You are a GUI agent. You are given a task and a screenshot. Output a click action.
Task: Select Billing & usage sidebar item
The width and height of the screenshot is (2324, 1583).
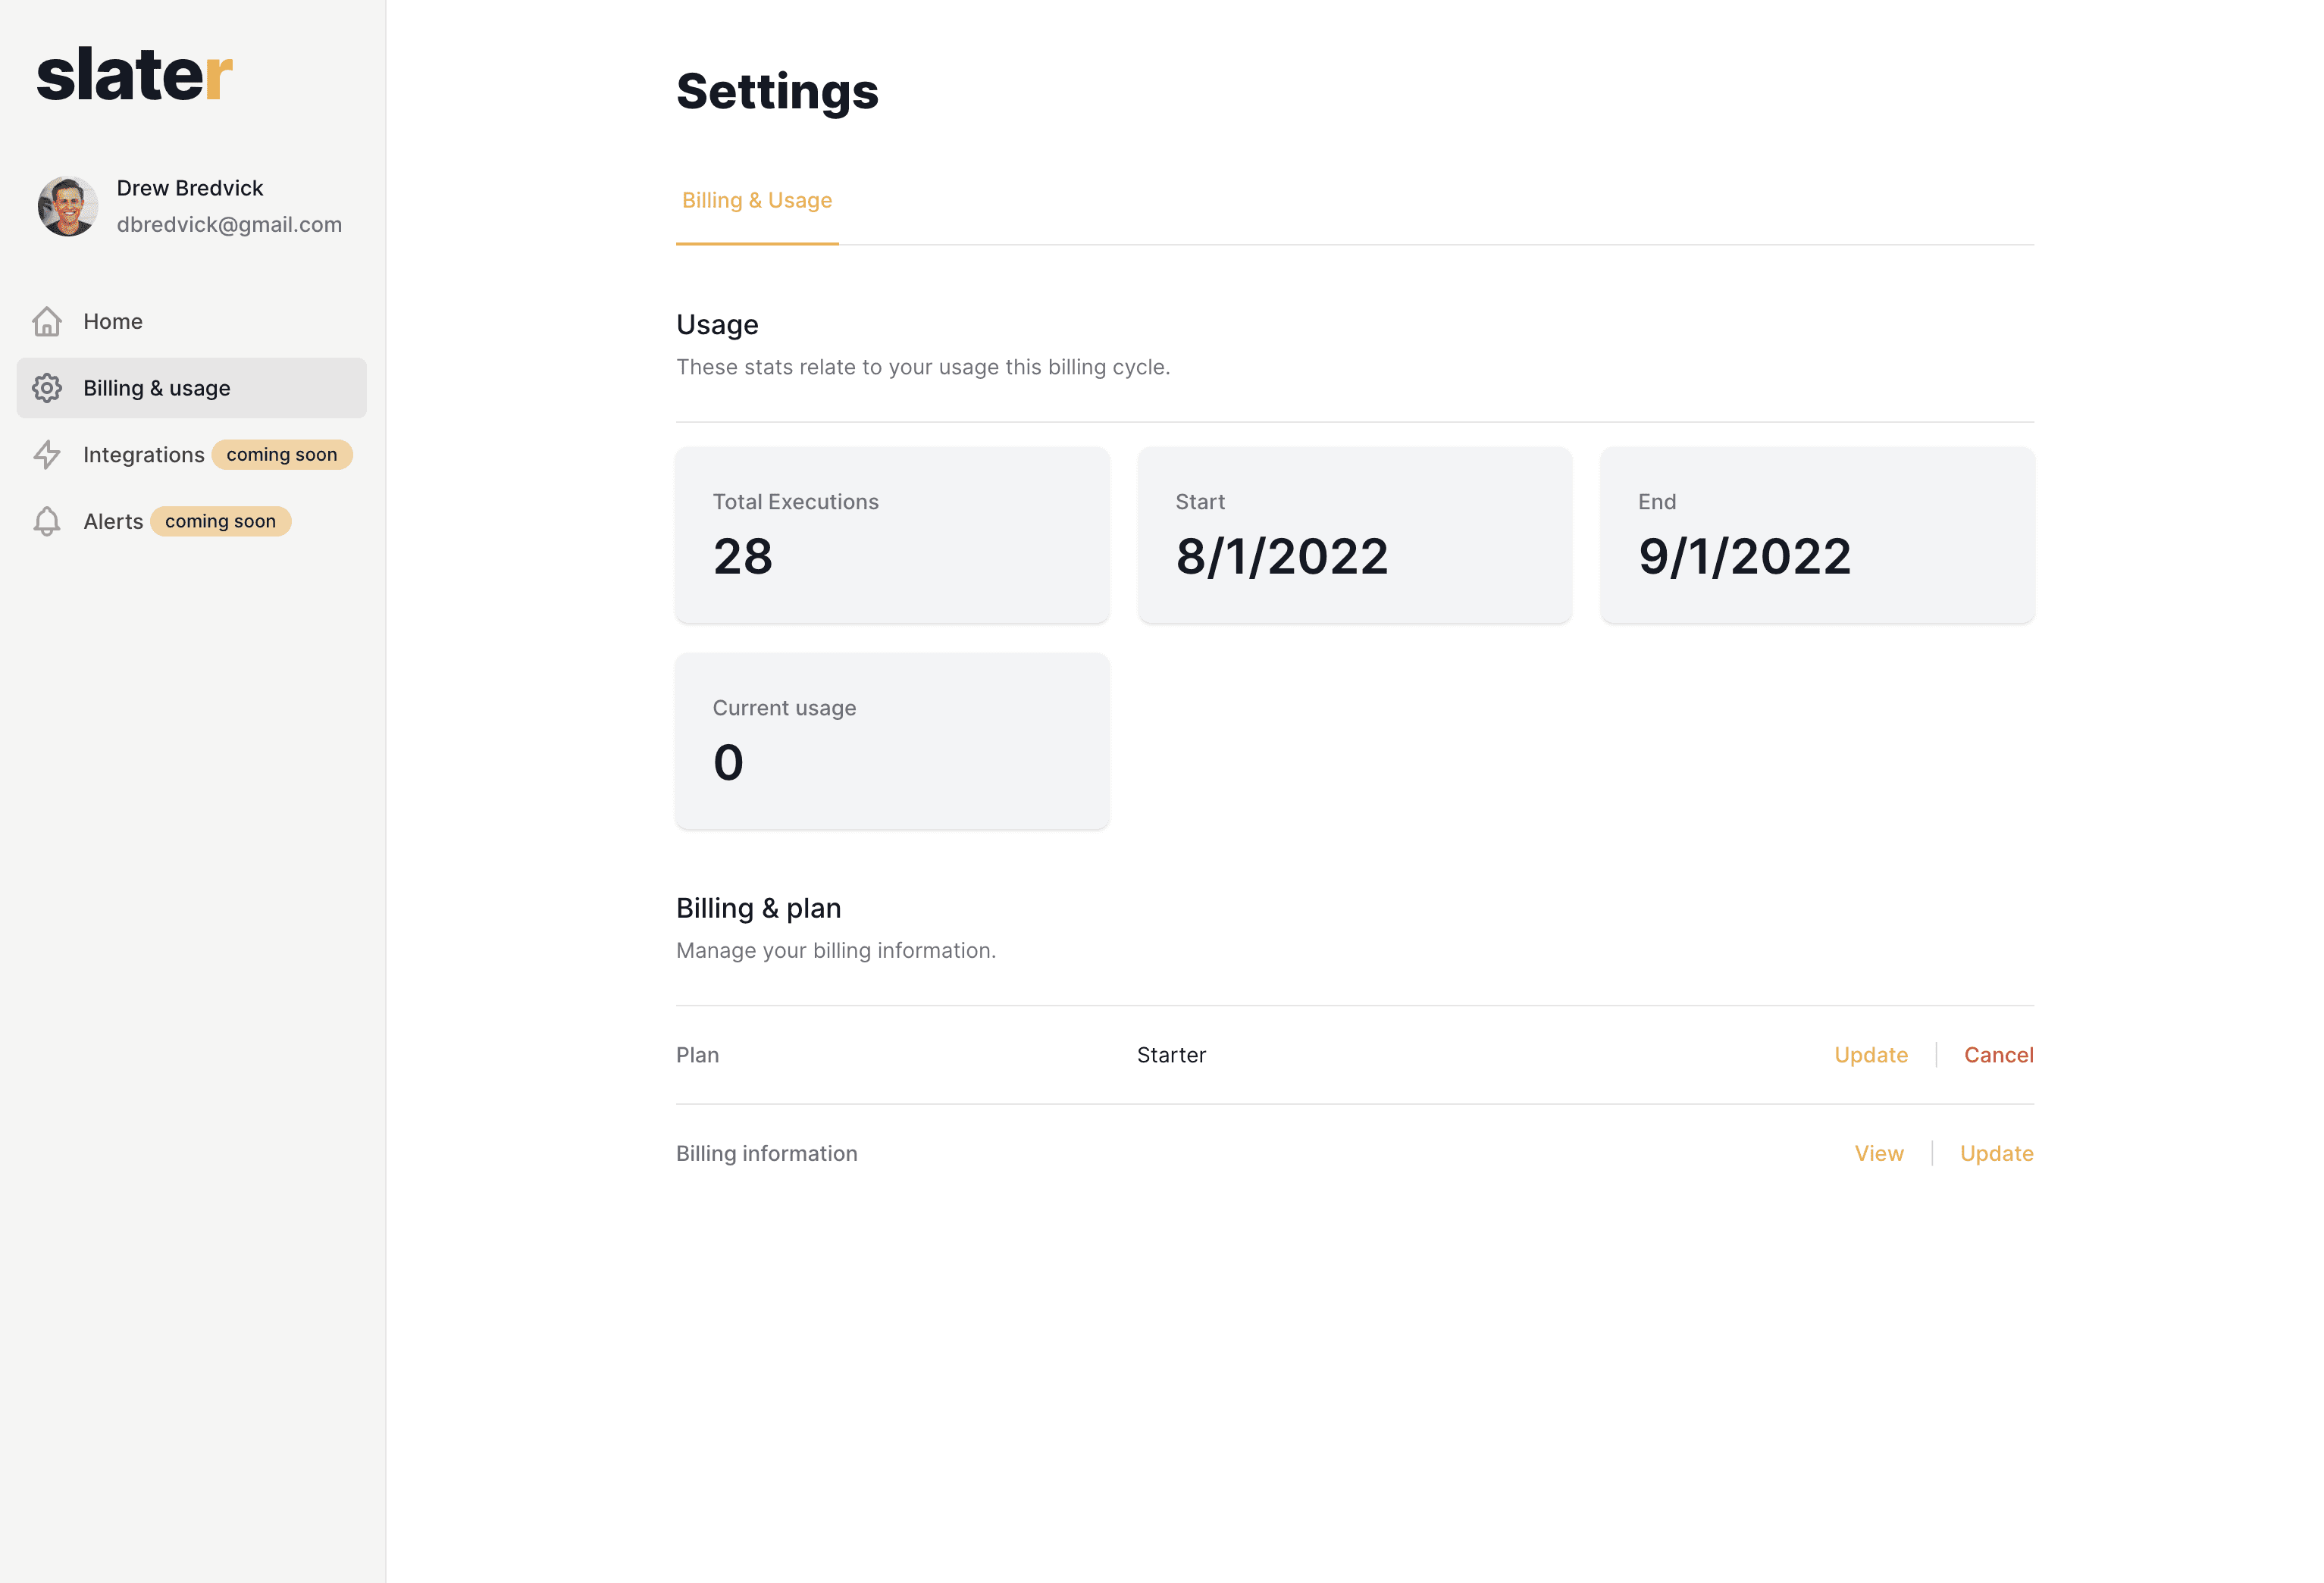click(x=192, y=388)
